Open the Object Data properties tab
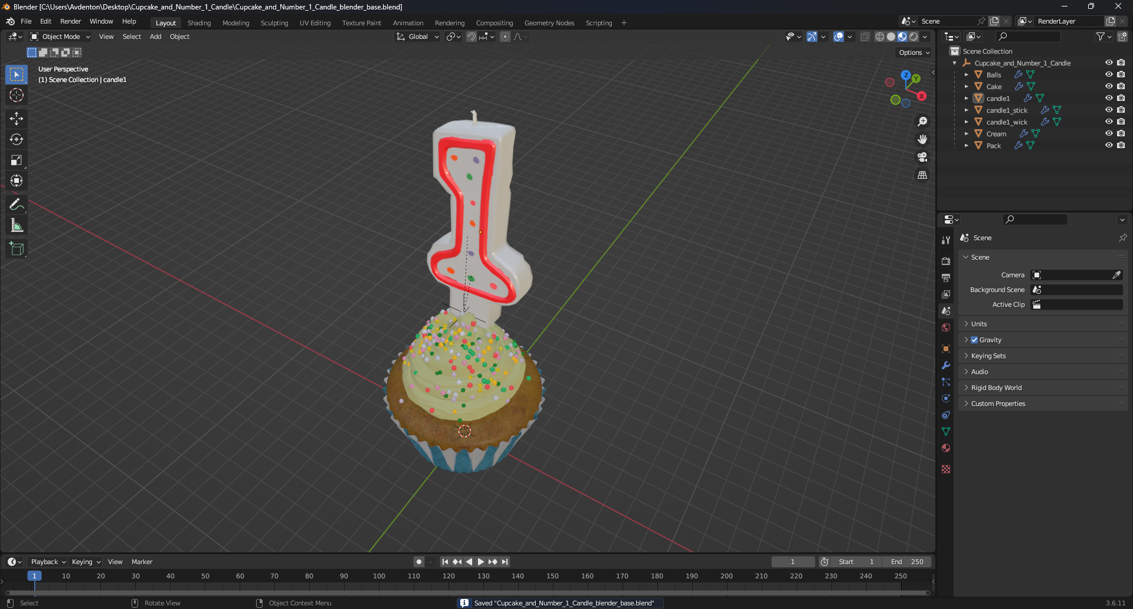Screen dimensions: 1133x609 coord(946,431)
